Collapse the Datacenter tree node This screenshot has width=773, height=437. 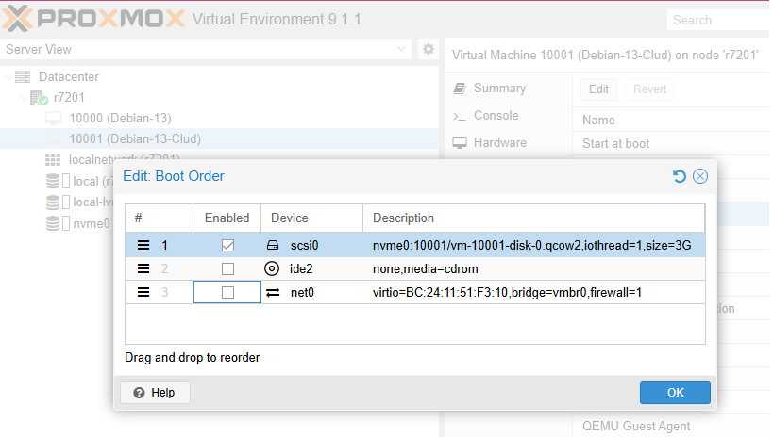8,76
